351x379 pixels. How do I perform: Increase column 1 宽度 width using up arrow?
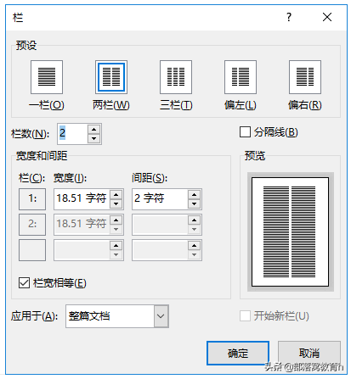pyautogui.click(x=116, y=194)
